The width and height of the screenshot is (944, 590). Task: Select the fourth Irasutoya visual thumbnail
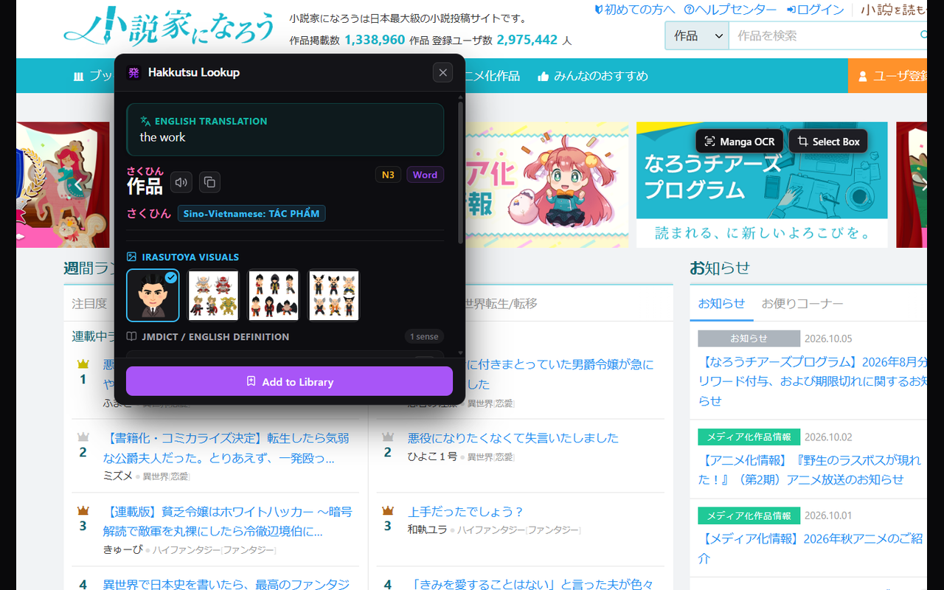tap(334, 295)
